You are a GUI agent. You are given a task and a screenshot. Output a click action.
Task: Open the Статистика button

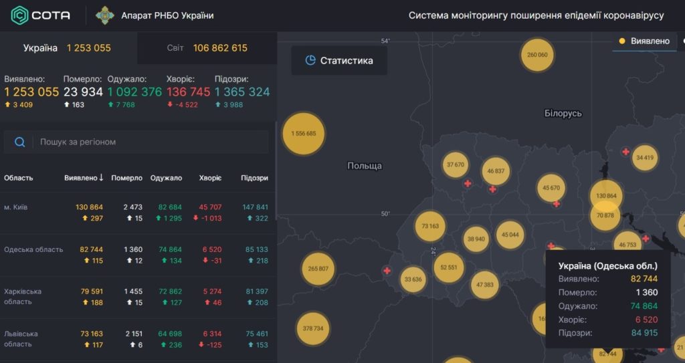point(339,60)
